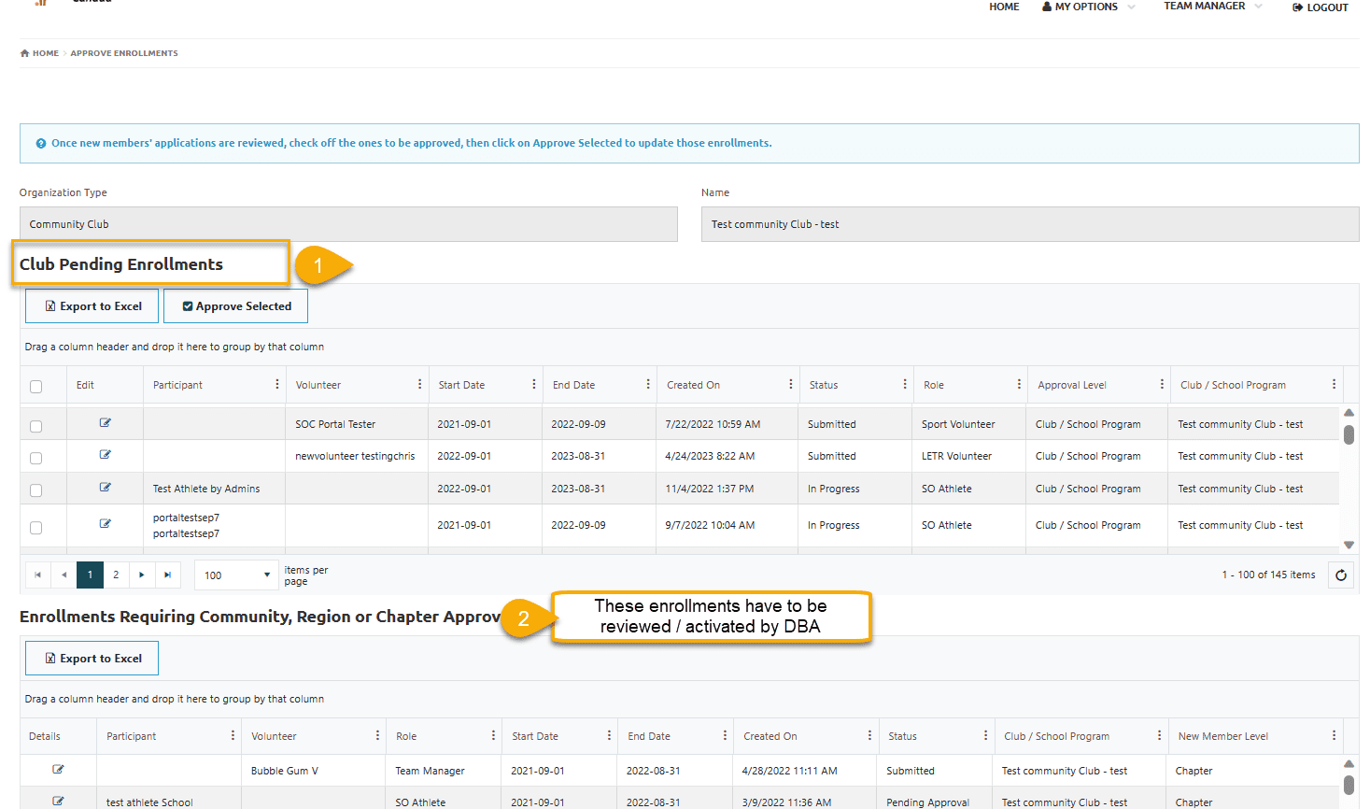Expand the Team Manager menu
This screenshot has width=1370, height=809.
coord(1212,7)
